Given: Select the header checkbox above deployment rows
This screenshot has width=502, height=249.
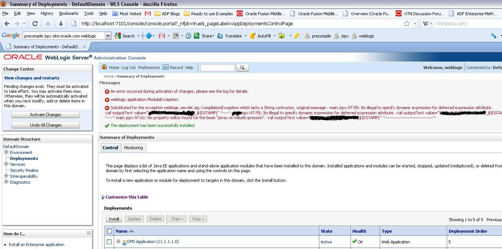Looking at the screenshot, I should coord(109,231).
